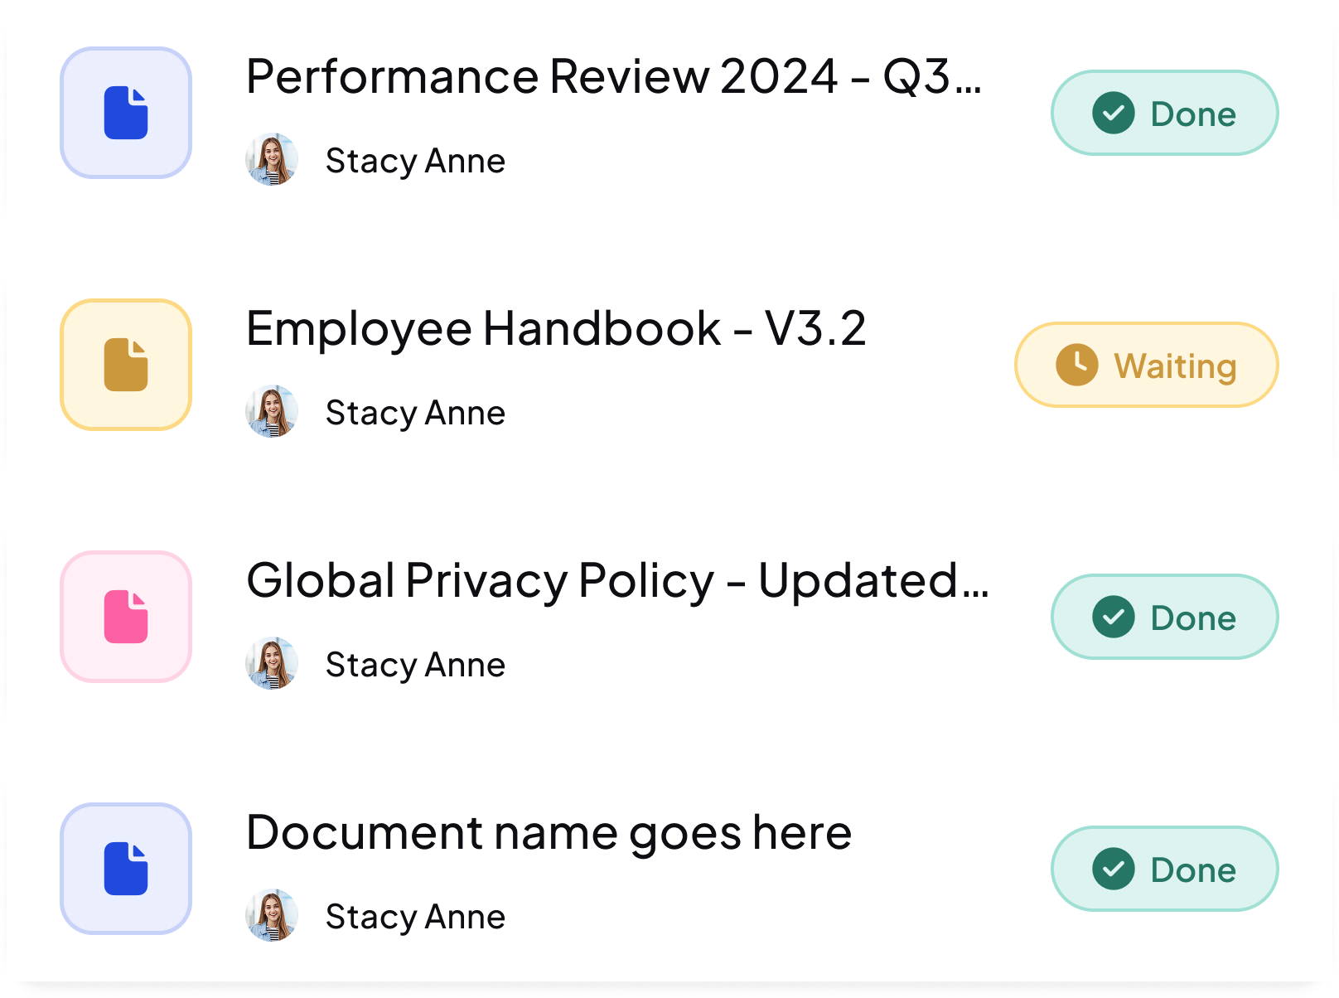1339x998 pixels.
Task: Click Stacy Anne's avatar on the bottom row
Action: (x=273, y=915)
